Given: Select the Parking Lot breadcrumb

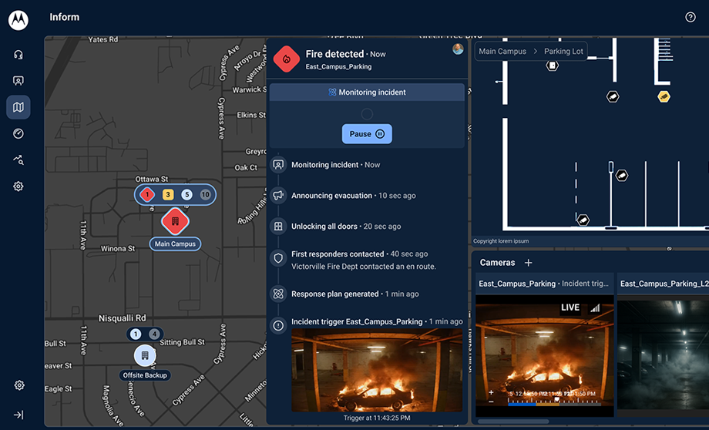Looking at the screenshot, I should 563,52.
